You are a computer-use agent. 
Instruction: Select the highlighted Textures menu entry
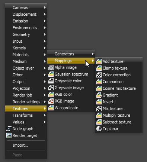[26, 108]
